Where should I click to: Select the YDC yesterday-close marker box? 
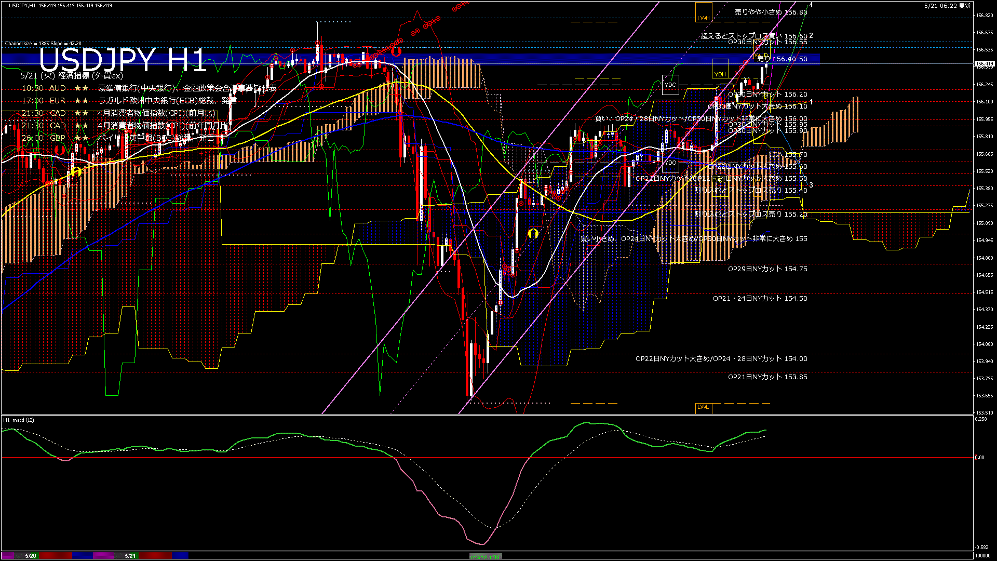(670, 85)
